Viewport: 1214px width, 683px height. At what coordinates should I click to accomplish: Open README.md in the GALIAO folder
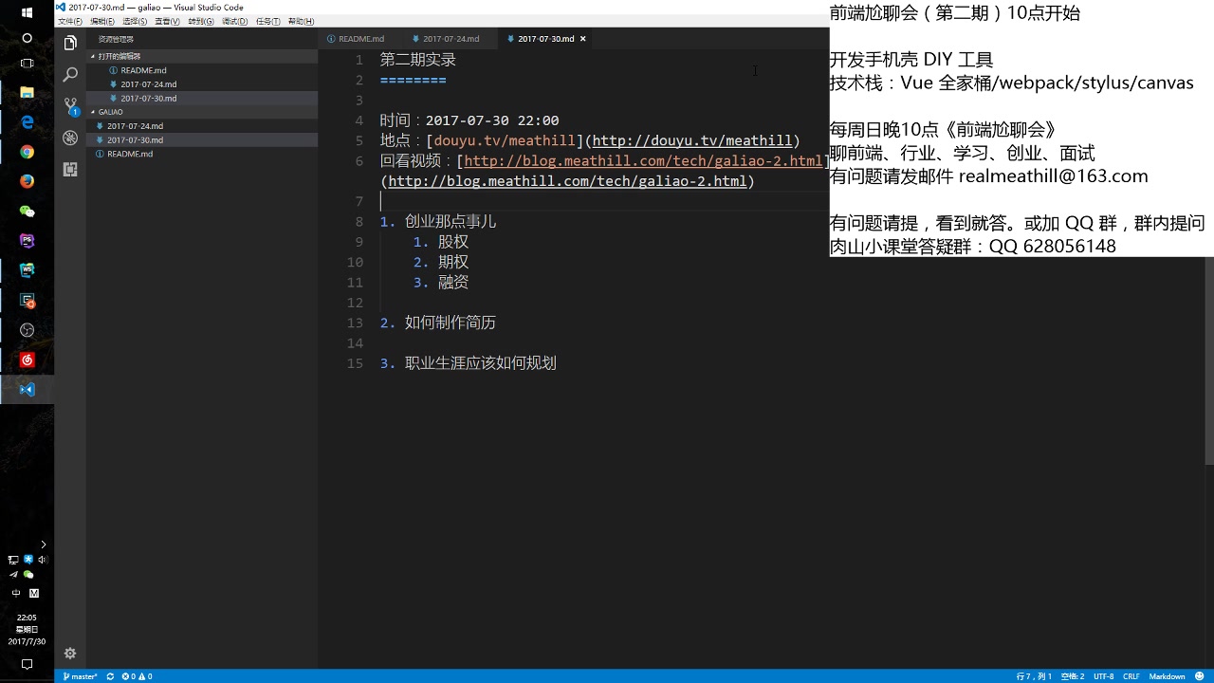(x=130, y=154)
